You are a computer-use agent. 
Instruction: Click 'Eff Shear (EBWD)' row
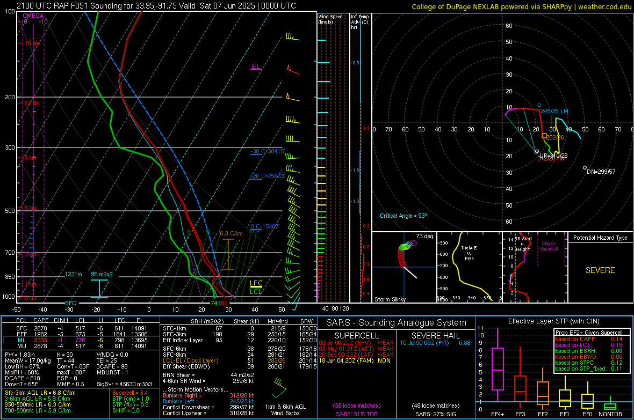240,366
